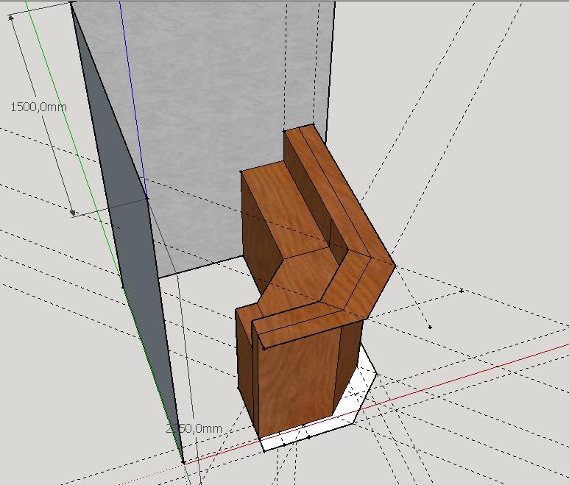Click the axis origin at the wall's bottom corner
This screenshot has width=569, height=485.
183,461
